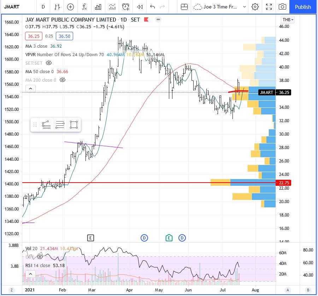This screenshot has width=318, height=296.
Task: Open the first blue D dividend marker
Action: click(144, 238)
